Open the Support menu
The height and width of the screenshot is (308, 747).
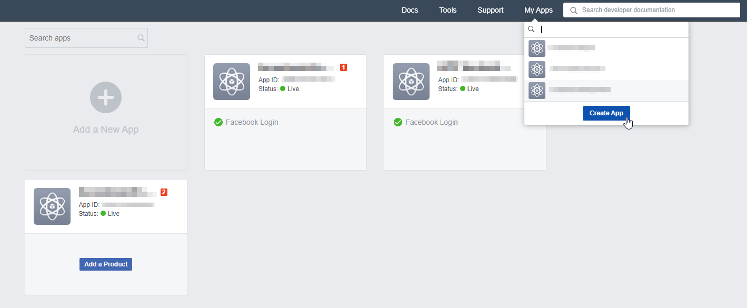[x=490, y=10]
